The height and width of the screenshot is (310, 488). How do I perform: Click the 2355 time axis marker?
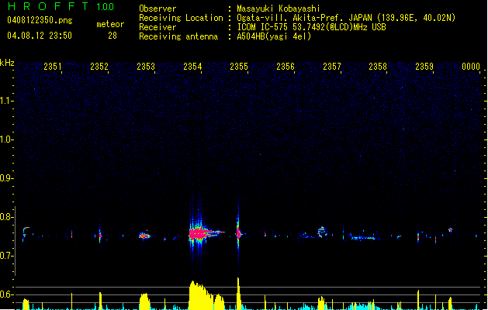click(239, 66)
